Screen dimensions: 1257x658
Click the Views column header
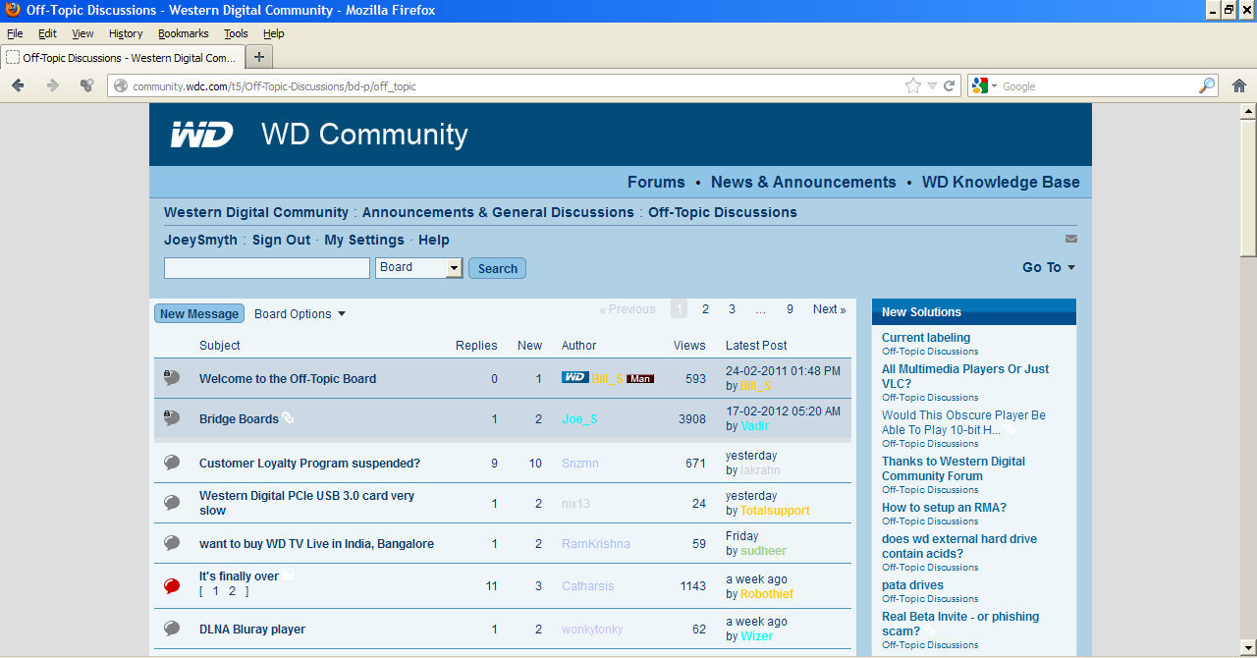click(689, 346)
